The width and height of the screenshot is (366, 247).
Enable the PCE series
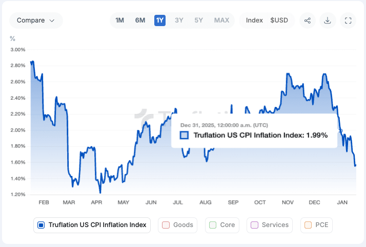click(x=316, y=224)
